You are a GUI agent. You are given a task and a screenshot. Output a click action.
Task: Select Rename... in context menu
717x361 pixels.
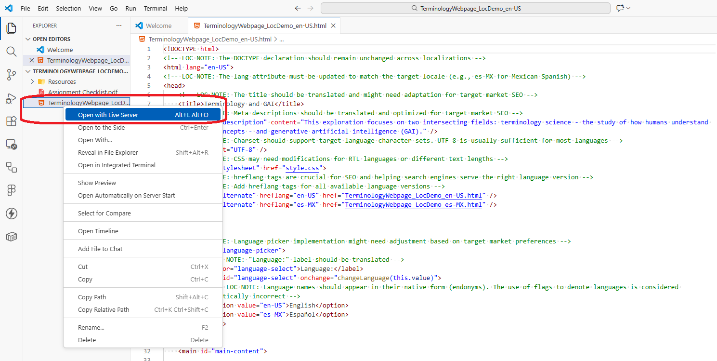pyautogui.click(x=143, y=328)
